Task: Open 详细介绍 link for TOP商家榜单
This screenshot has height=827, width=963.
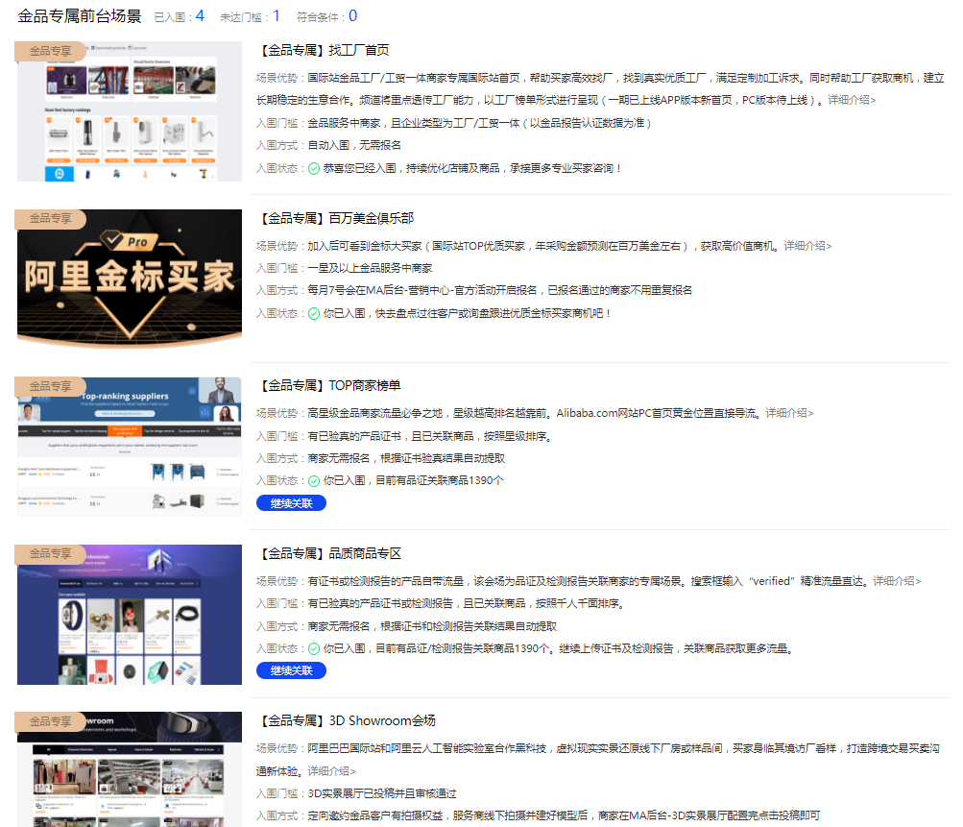Action: [x=788, y=414]
